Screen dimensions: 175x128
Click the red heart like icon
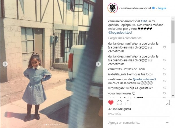tap(111, 103)
